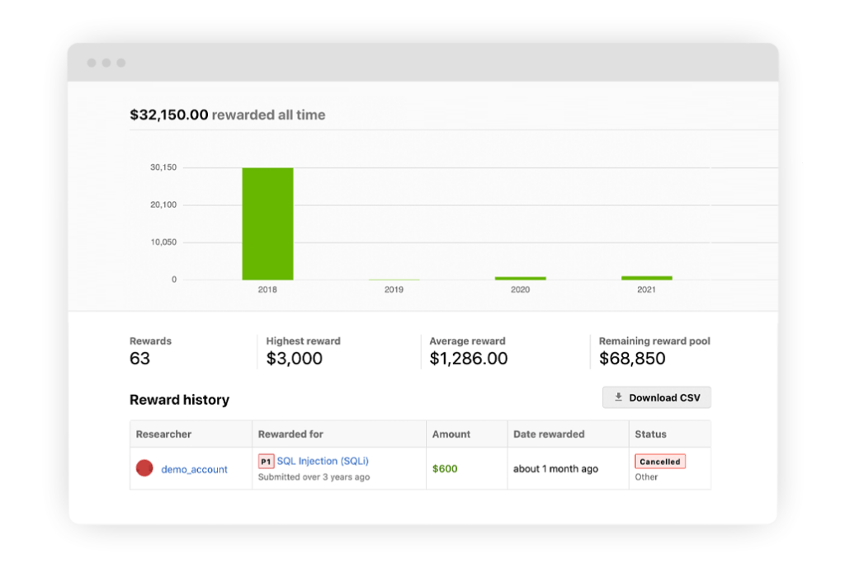Sort by the Status column header
The width and height of the screenshot is (845, 568).
[650, 434]
